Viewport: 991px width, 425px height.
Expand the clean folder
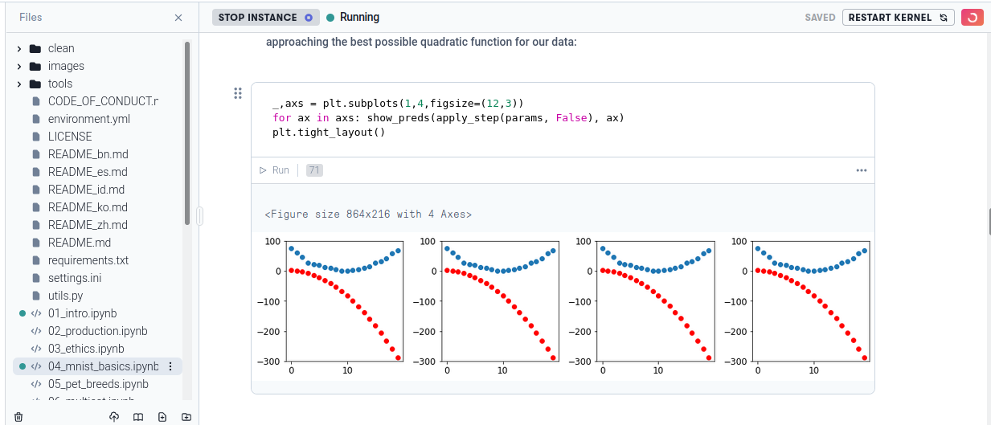coord(18,48)
